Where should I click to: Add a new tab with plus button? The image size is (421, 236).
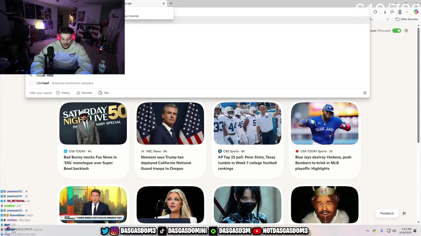click(x=171, y=4)
